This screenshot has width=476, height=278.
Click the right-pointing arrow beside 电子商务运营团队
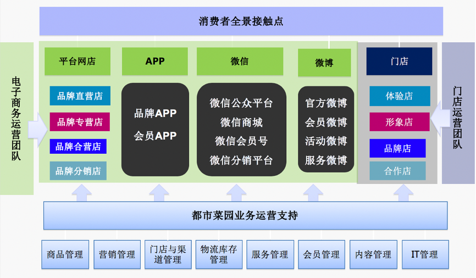click(x=37, y=130)
